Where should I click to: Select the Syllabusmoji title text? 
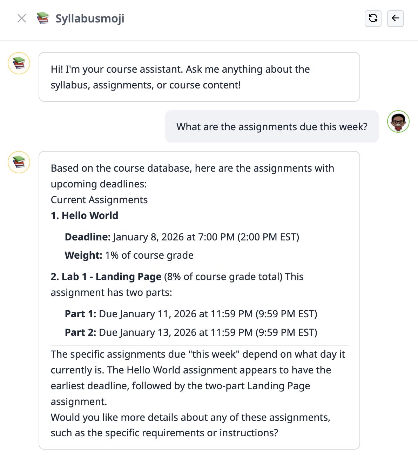(89, 19)
